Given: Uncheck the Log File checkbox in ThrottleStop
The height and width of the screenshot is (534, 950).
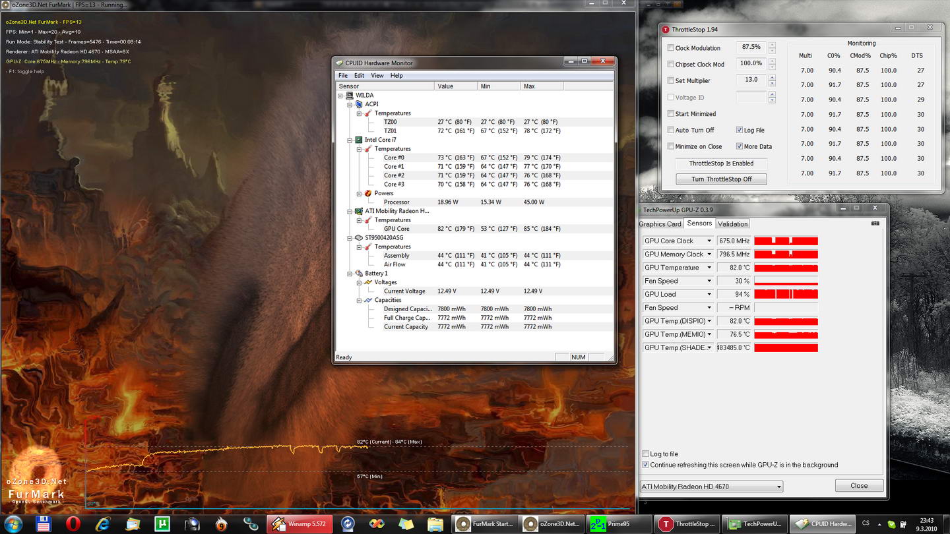Looking at the screenshot, I should point(740,131).
